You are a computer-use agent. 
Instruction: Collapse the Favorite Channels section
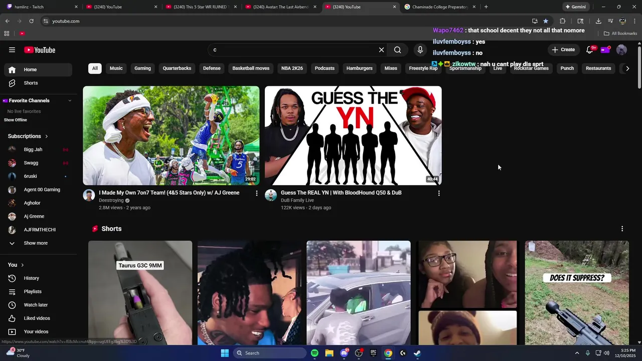pyautogui.click(x=70, y=101)
